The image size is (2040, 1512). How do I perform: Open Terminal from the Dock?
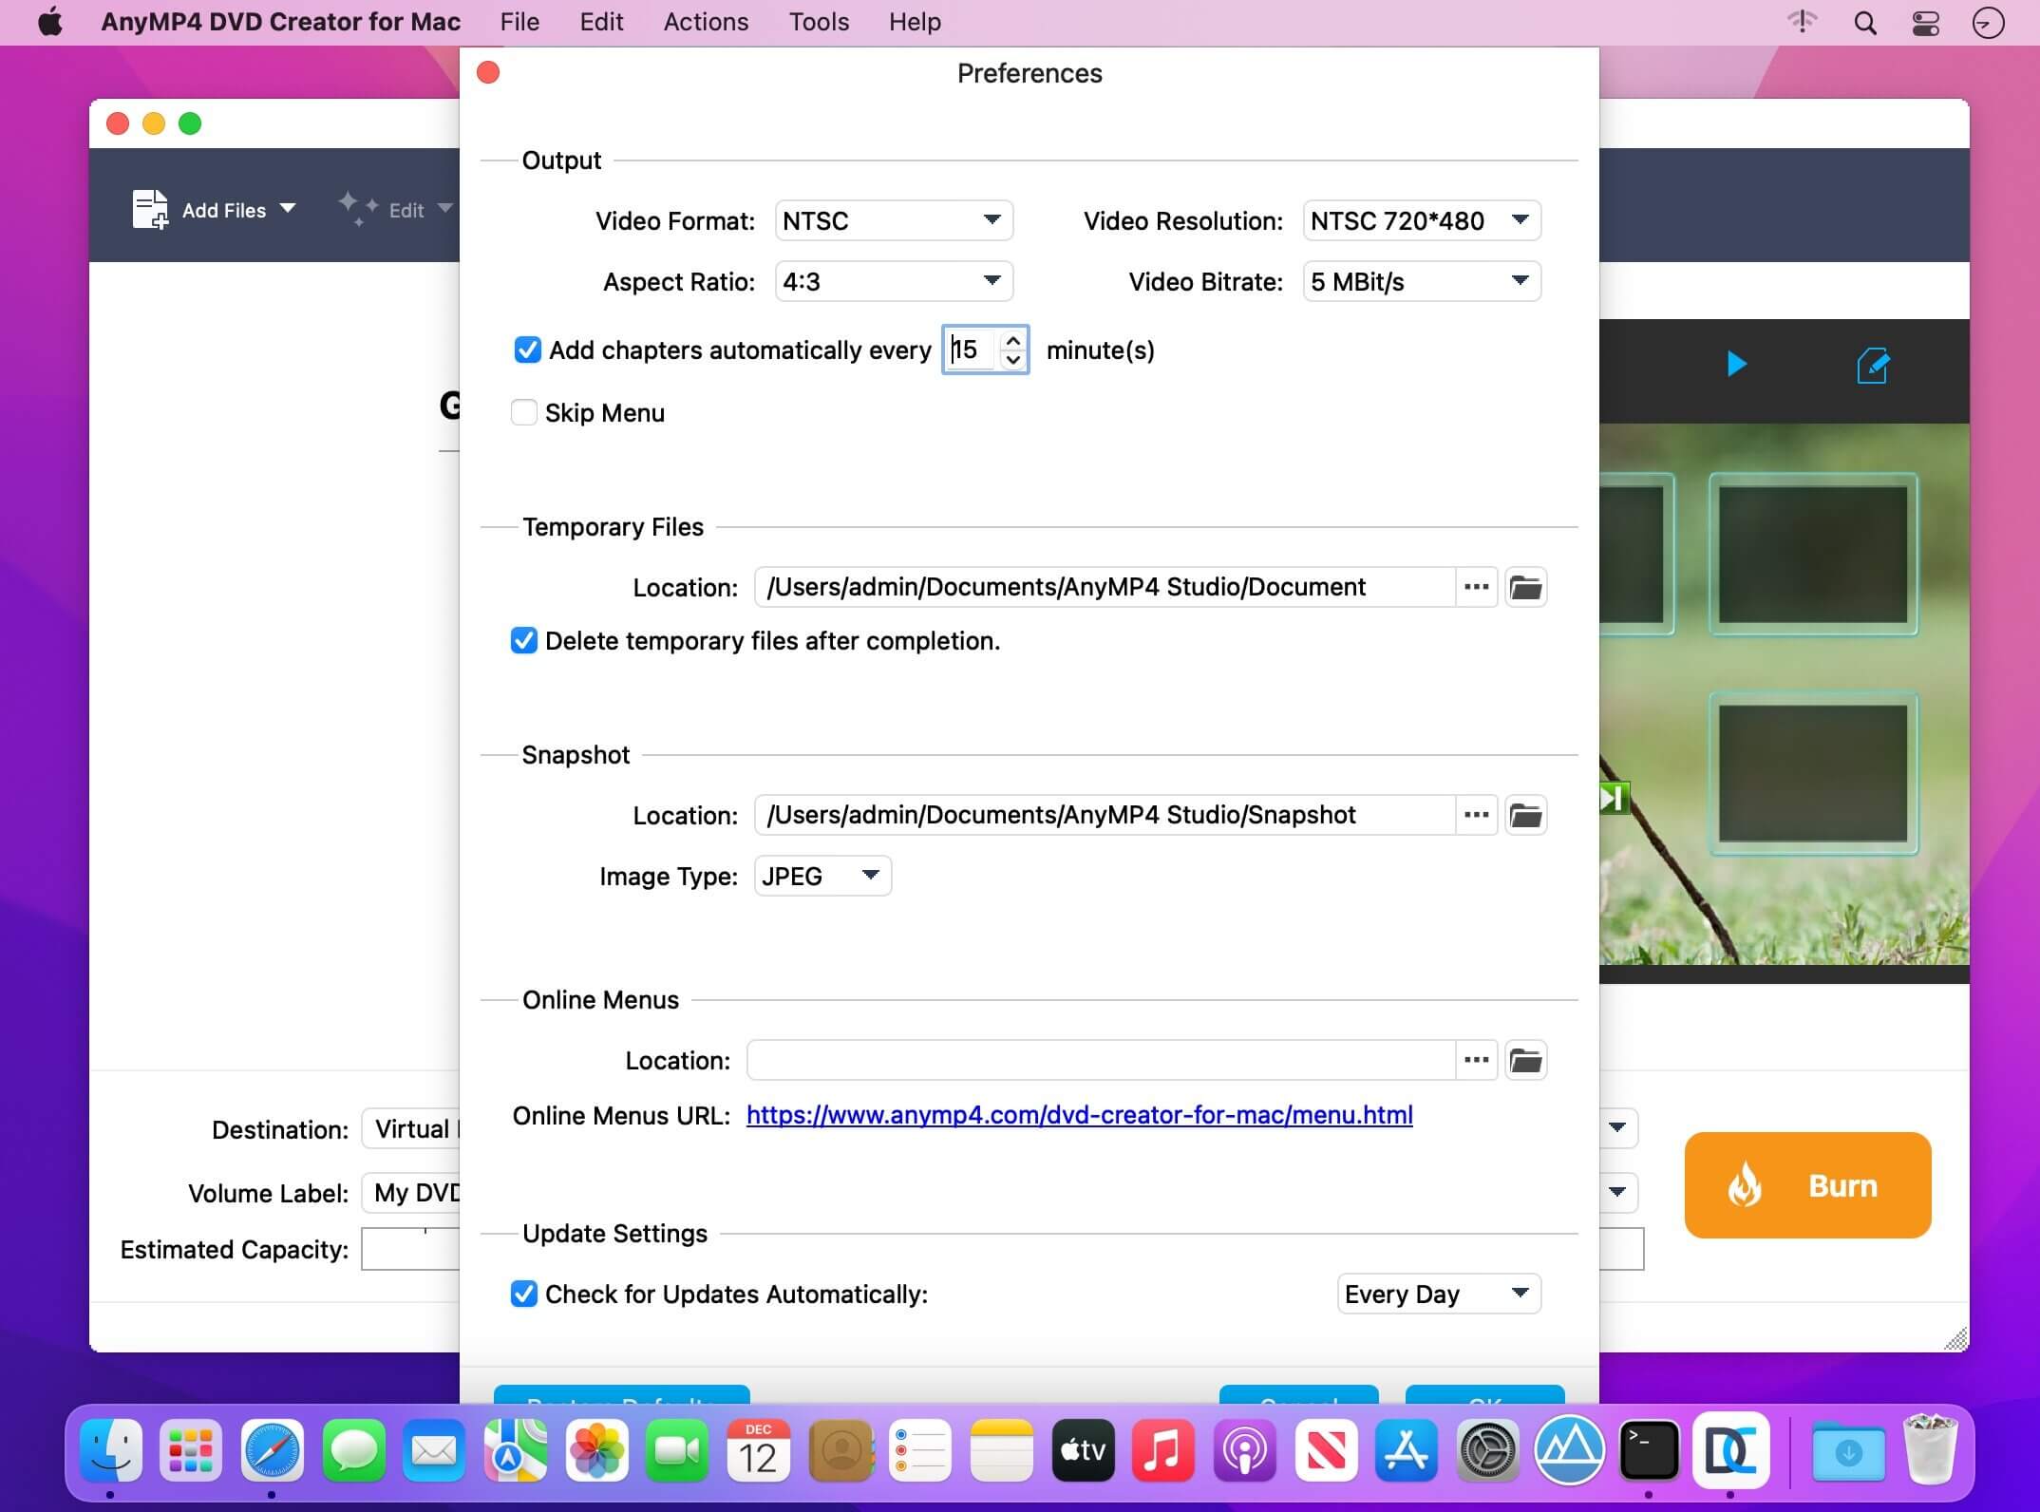pos(1649,1450)
